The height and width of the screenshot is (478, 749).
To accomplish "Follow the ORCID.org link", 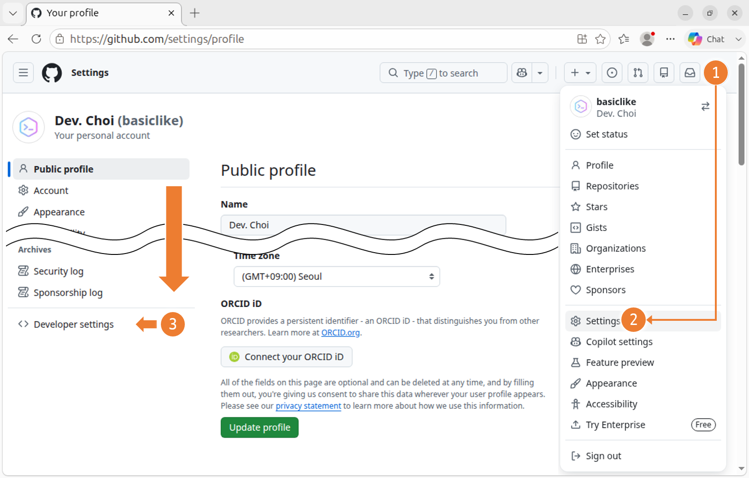I will click(x=340, y=332).
